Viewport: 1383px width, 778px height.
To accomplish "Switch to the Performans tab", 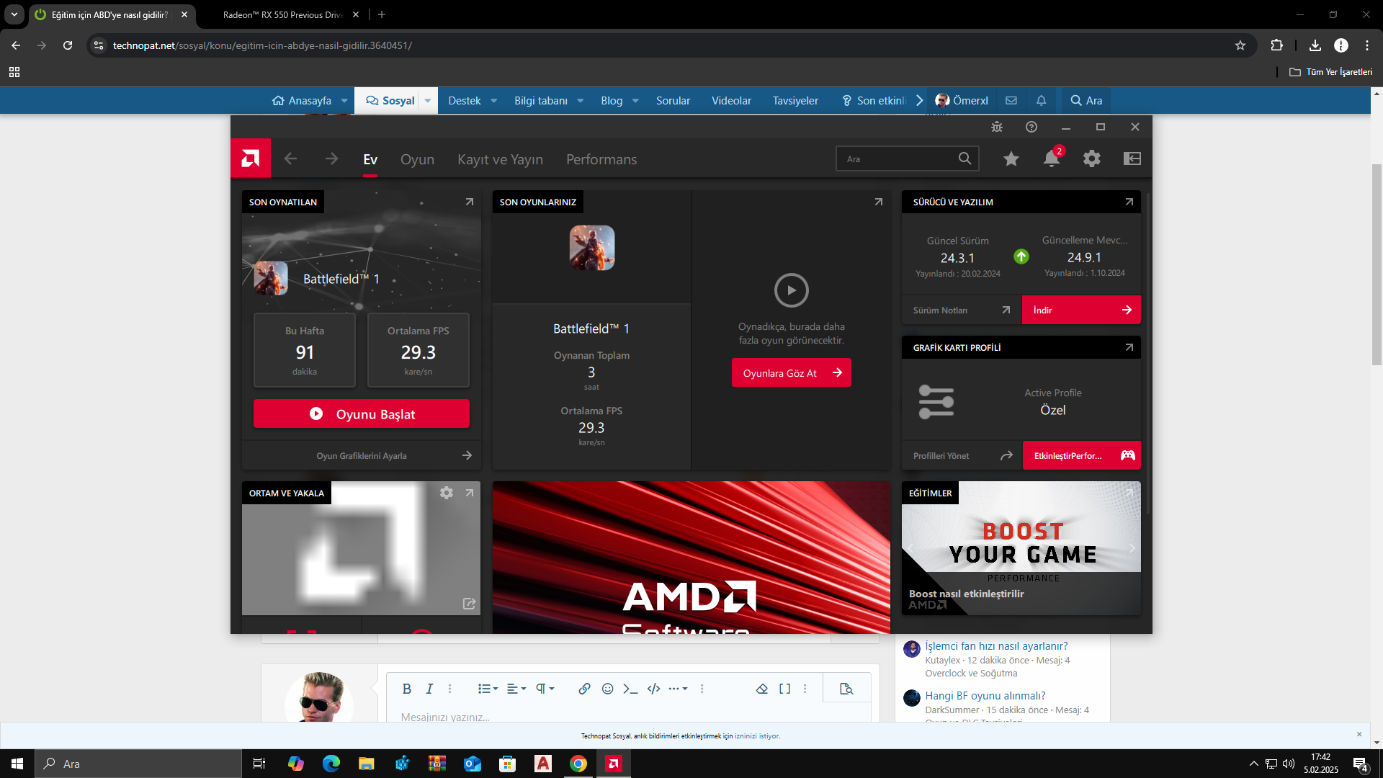I will pos(601,159).
